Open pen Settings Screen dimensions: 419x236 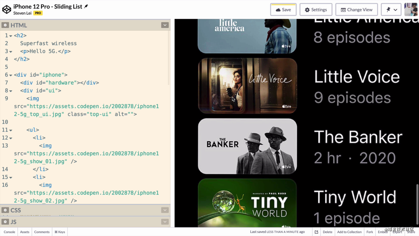[316, 10]
